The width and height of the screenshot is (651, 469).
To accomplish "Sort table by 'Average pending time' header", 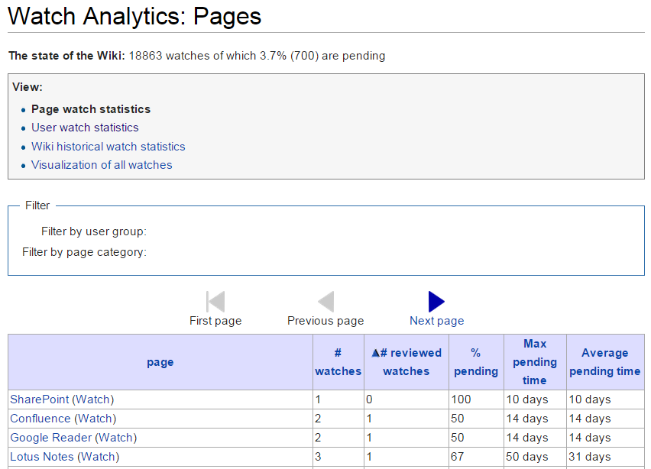I will tap(605, 362).
